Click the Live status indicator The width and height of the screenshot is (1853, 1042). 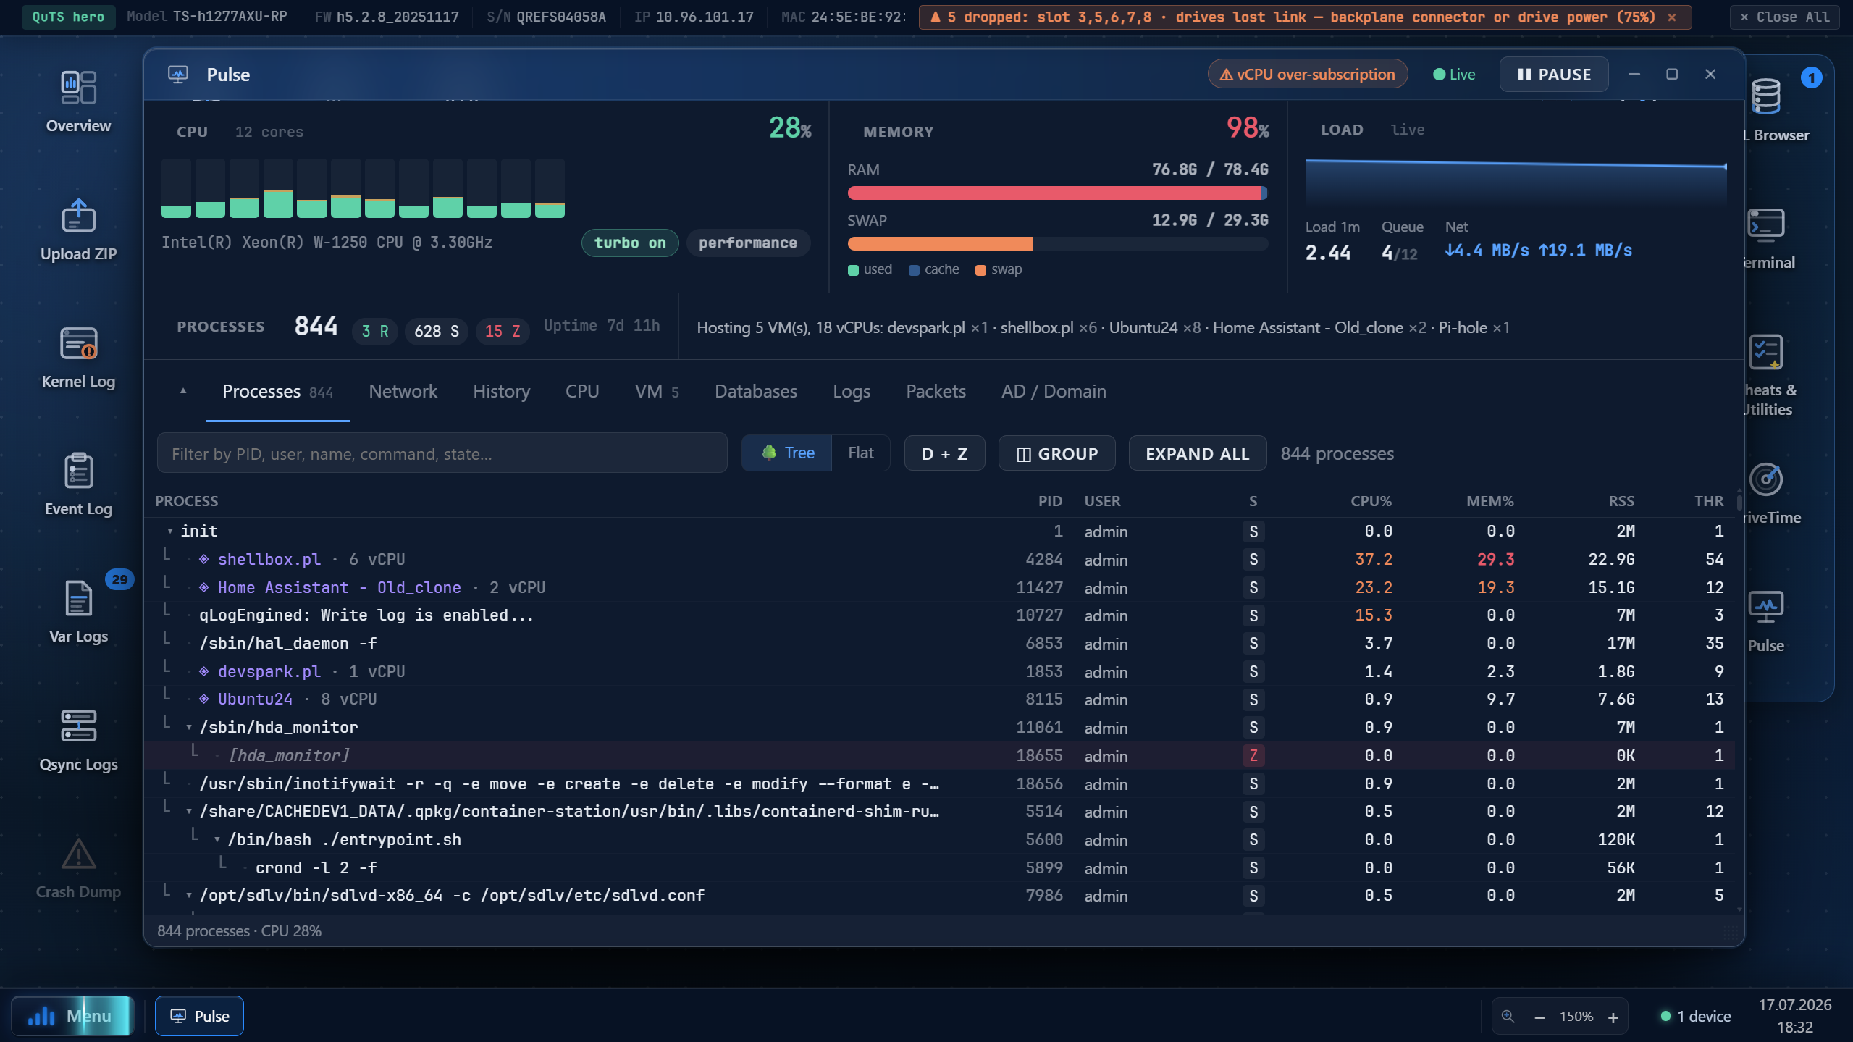point(1454,75)
